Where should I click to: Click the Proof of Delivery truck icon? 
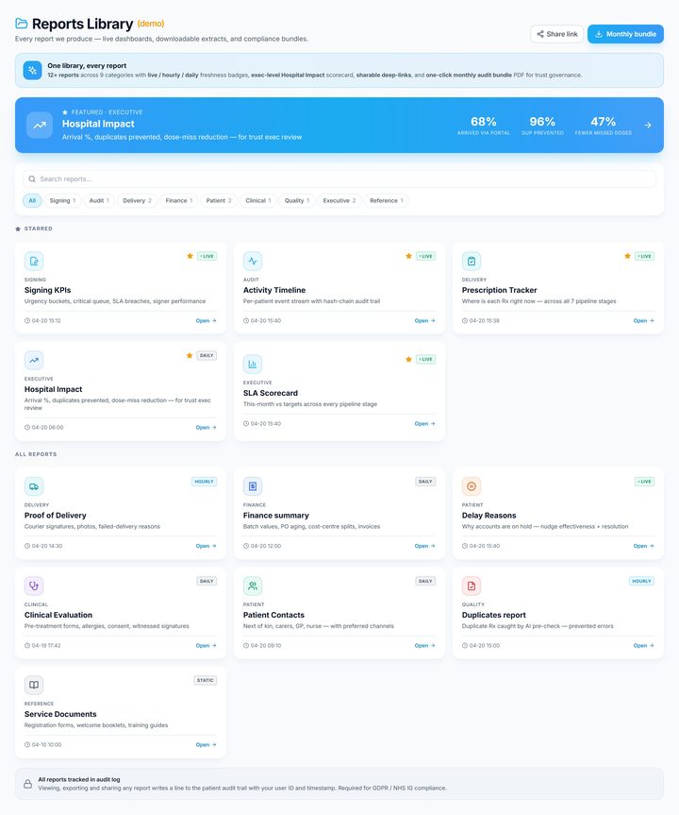[34, 486]
